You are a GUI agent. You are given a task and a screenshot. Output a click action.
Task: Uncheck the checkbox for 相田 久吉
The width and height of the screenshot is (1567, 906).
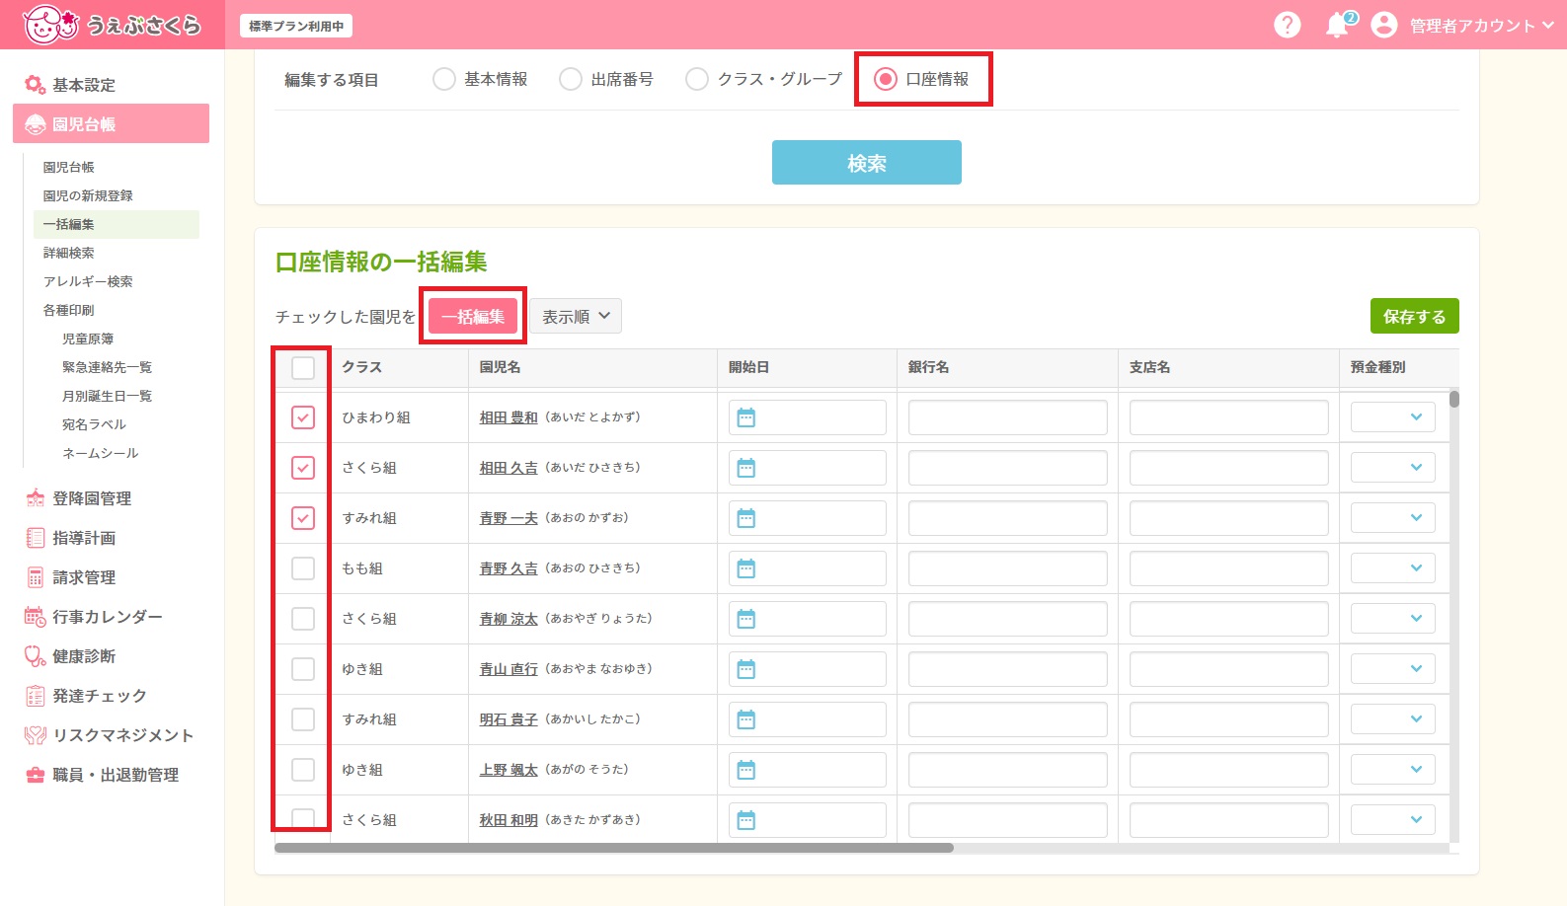(303, 468)
